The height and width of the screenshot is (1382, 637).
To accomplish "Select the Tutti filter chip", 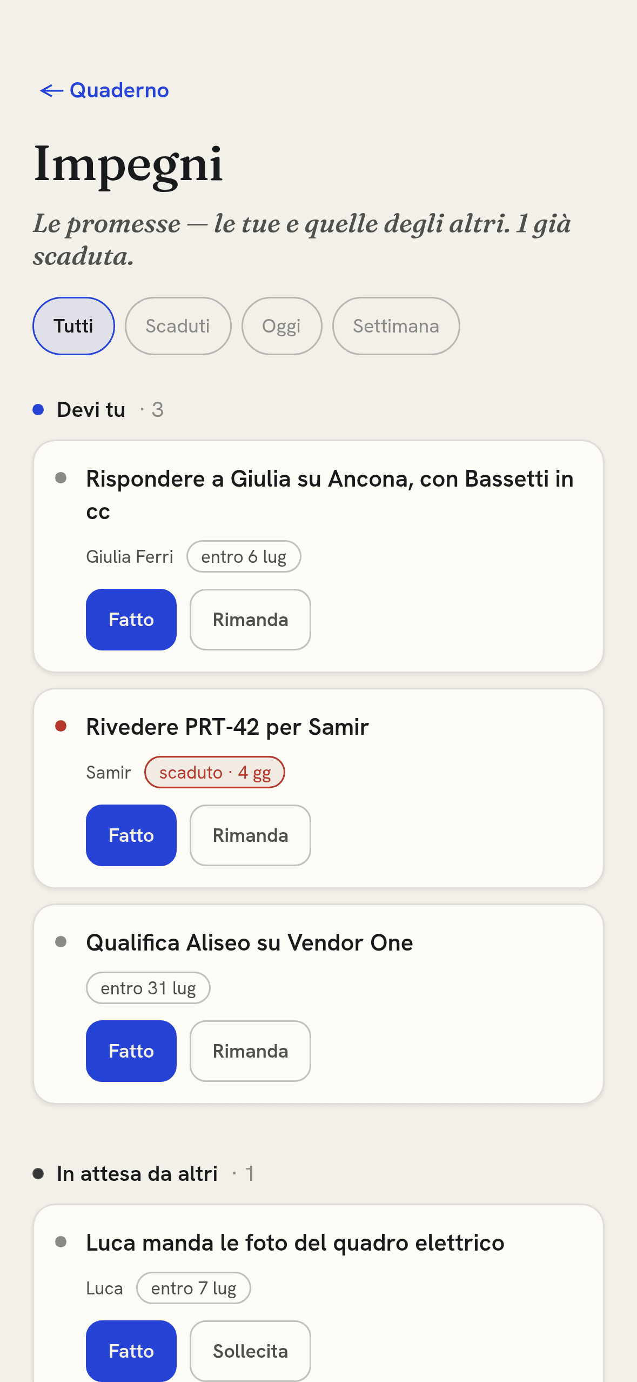I will [x=73, y=326].
